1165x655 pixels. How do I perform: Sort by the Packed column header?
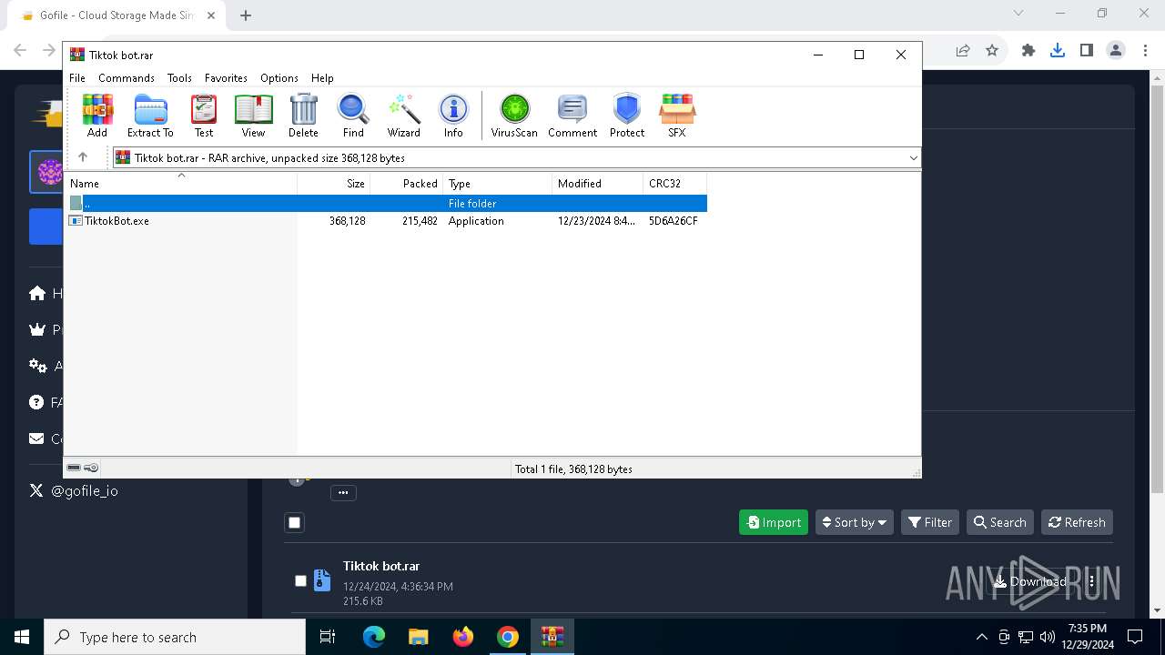coord(407,184)
